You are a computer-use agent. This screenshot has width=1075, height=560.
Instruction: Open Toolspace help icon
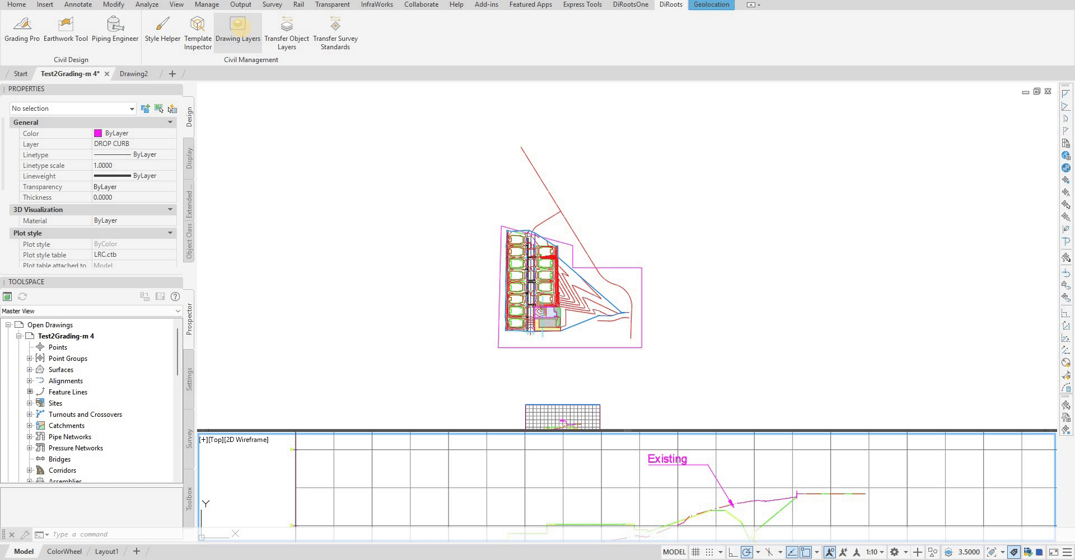(175, 297)
